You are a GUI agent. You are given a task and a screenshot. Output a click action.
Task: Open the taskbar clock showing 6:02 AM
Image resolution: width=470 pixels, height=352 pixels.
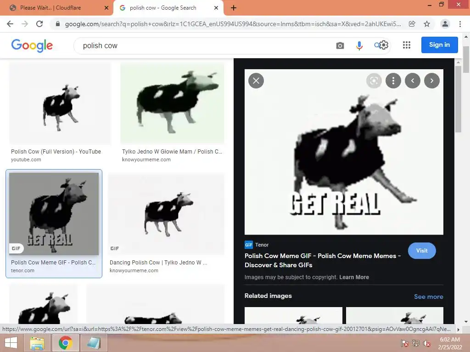[x=450, y=343]
